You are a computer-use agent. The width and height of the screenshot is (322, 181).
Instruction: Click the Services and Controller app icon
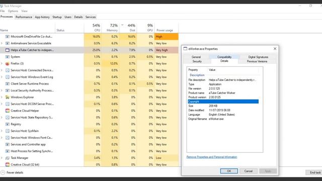tap(8, 144)
